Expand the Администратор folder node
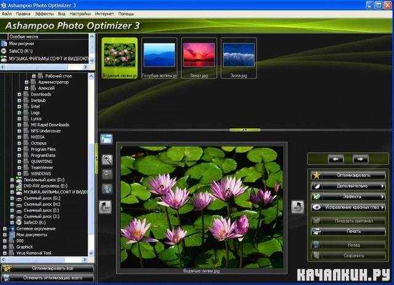This screenshot has width=394, height=285. pyautogui.click(x=26, y=82)
